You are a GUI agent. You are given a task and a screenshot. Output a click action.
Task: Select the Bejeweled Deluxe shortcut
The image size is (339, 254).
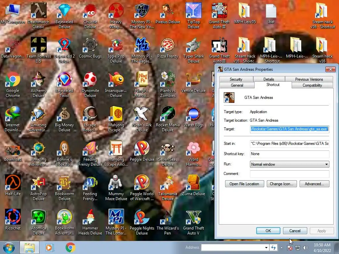65,10
